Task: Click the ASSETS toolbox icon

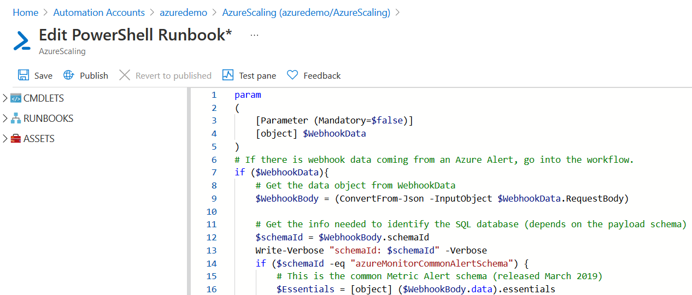Action: 16,139
